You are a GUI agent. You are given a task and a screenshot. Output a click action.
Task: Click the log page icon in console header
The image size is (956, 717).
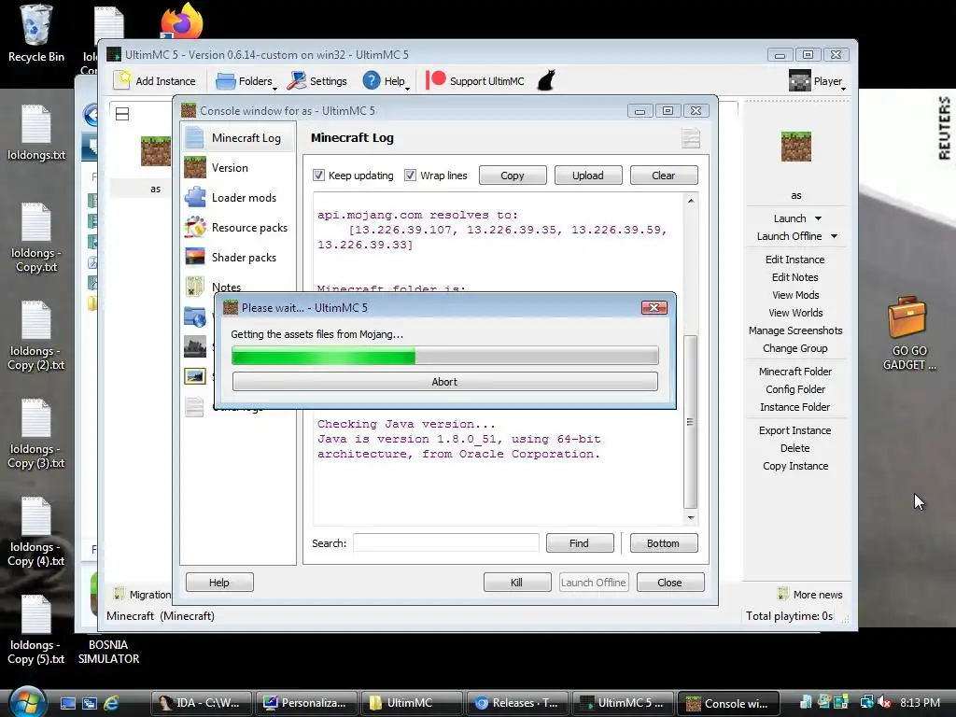coord(691,138)
